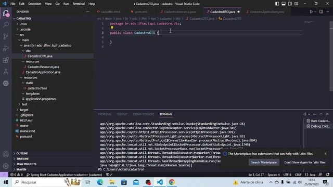Open Source Control view
The image size is (333, 187).
click(x=6, y=36)
